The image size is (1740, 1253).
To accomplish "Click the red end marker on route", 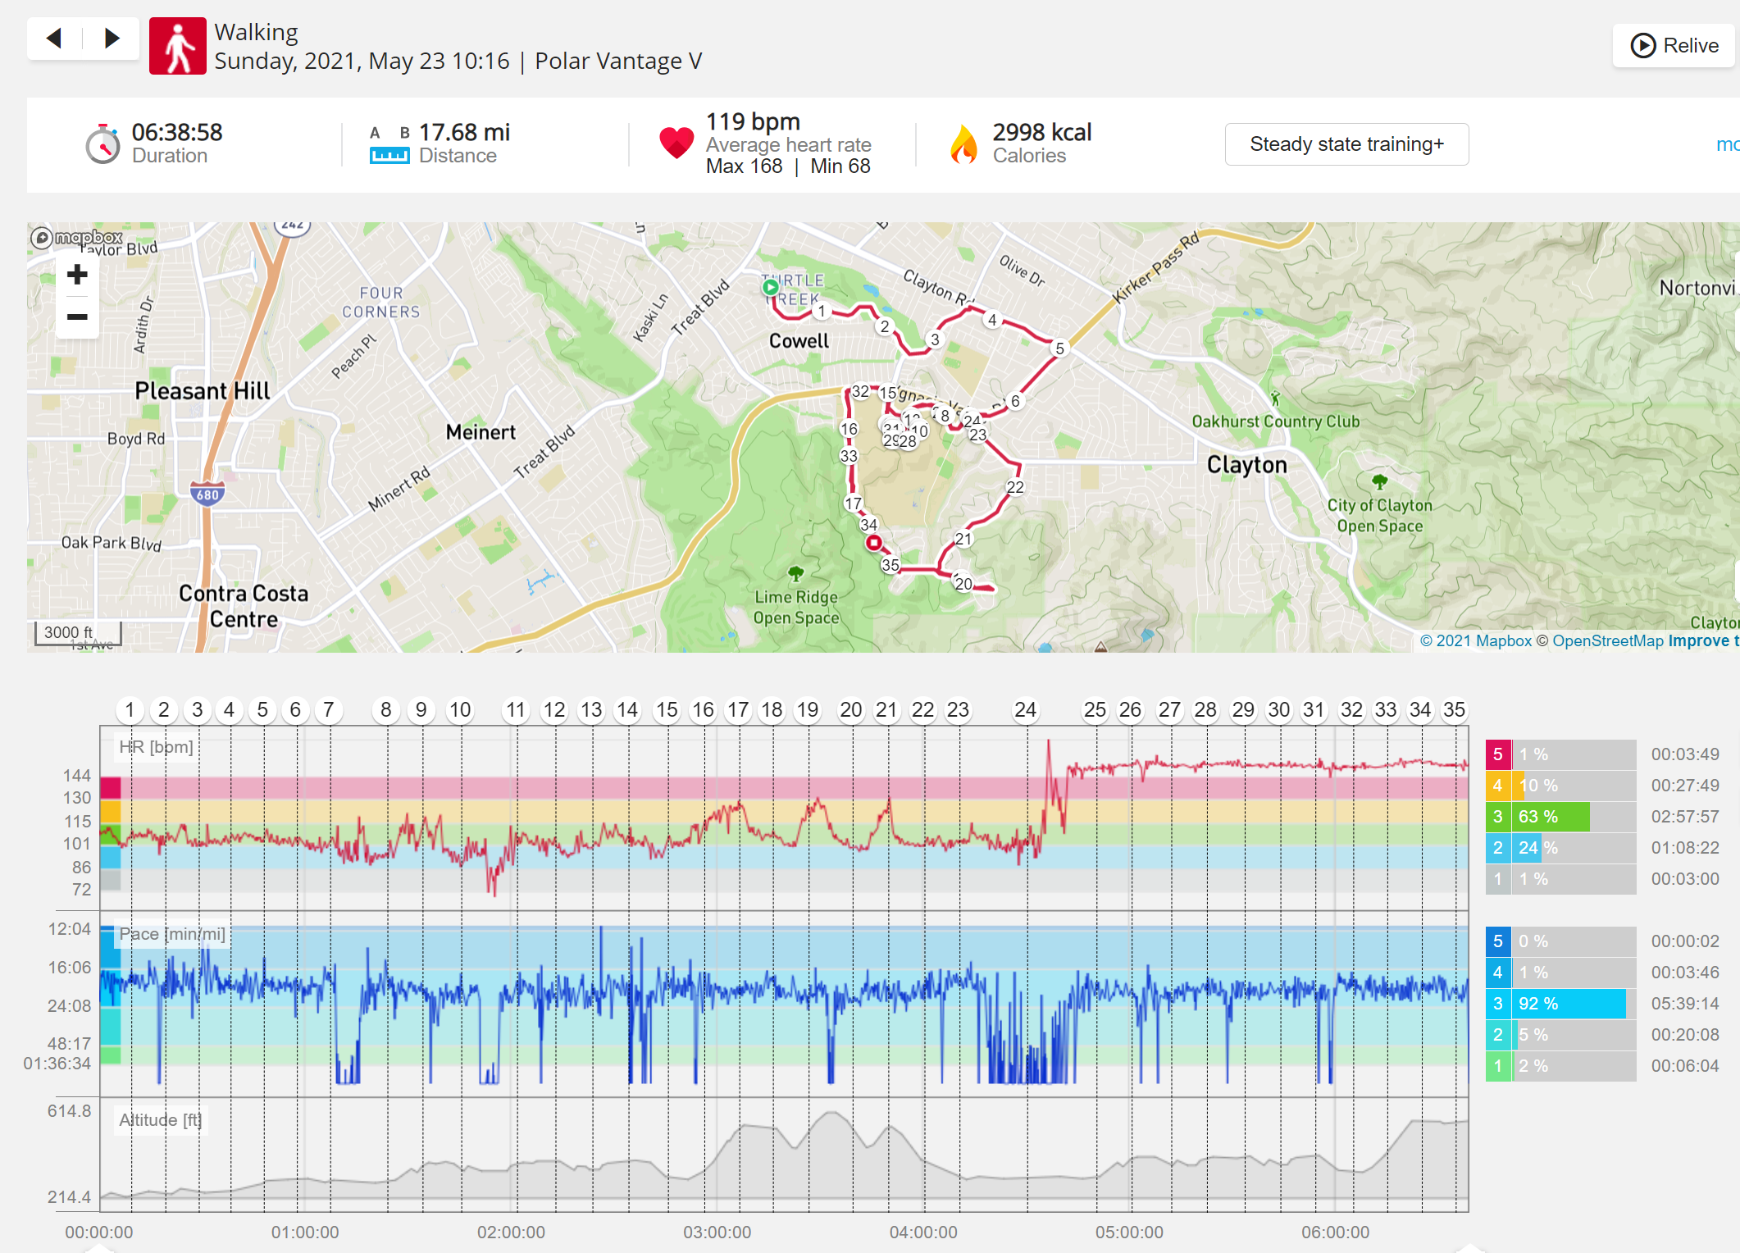I will coord(874,542).
